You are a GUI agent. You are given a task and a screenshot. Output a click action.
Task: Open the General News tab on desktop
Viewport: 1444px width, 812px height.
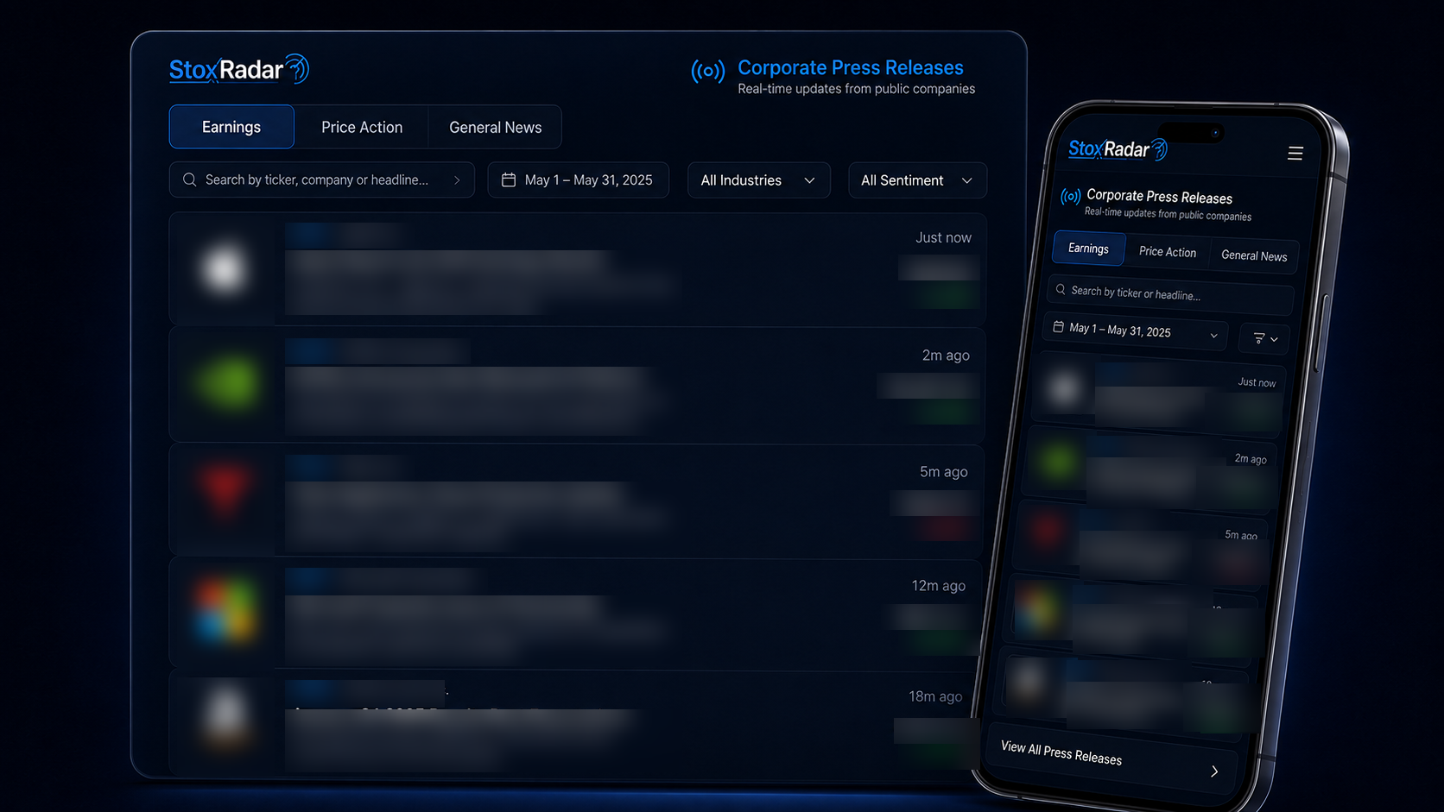[x=495, y=127]
